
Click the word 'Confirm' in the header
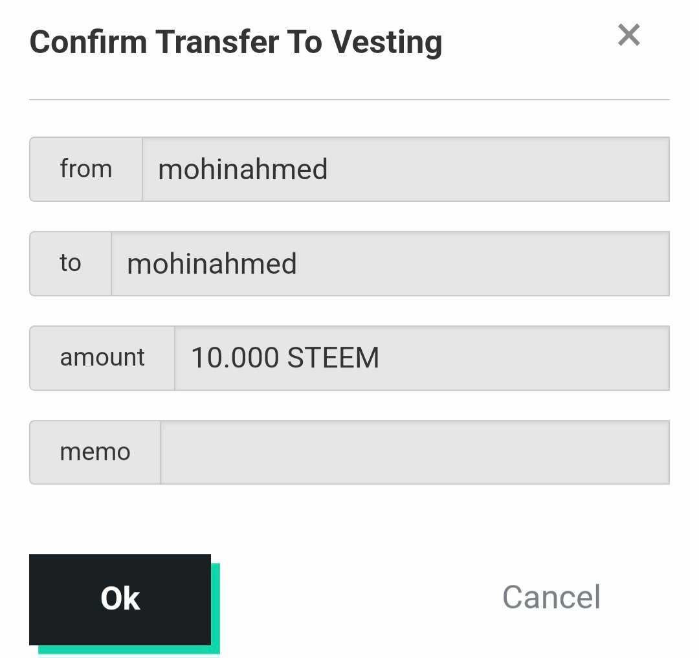coord(88,43)
